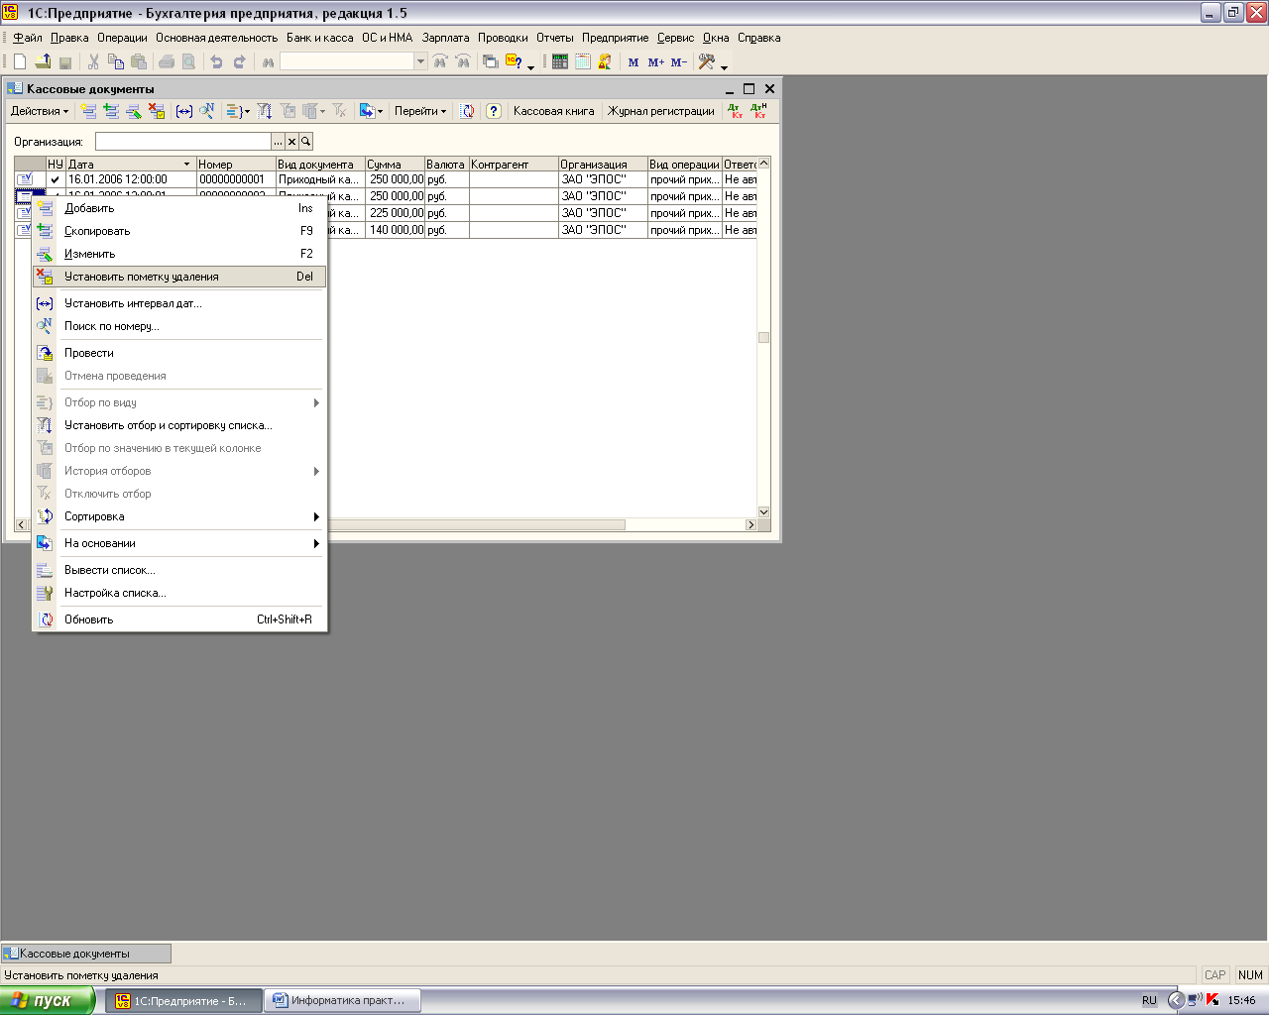Open the filter by type dropdown in toolbar
The height and width of the screenshot is (1015, 1269).
(x=237, y=111)
